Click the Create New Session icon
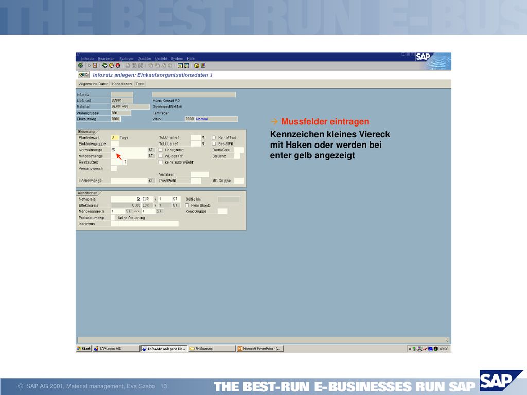Viewport: 527px width, 395px height. click(180, 65)
